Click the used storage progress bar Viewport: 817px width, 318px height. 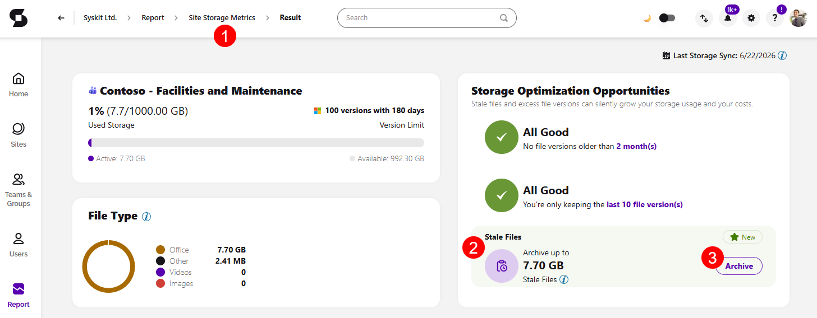pos(256,143)
